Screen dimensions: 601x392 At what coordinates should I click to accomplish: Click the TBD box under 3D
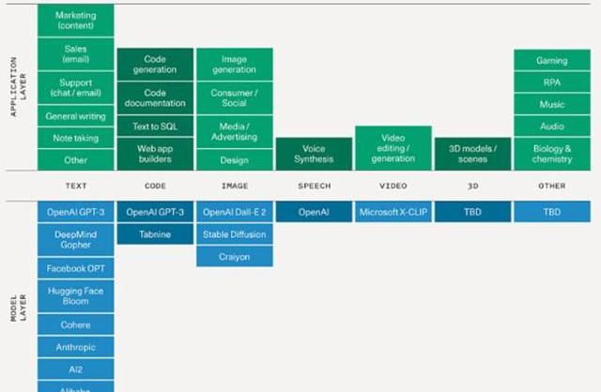click(472, 212)
